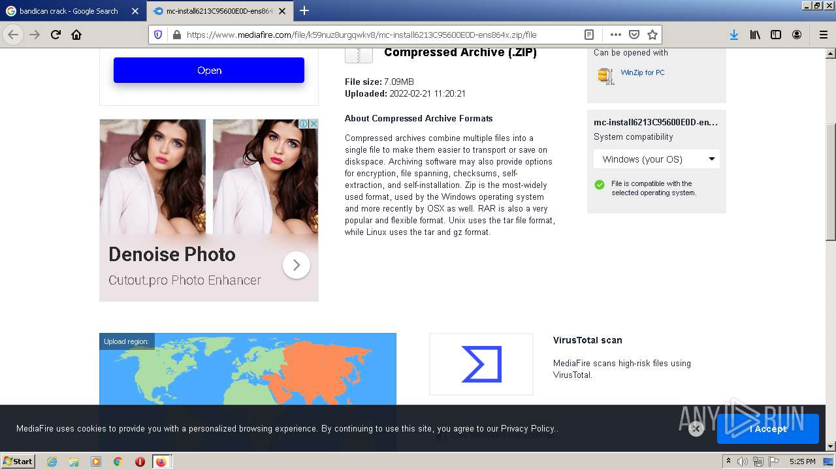
Task: Close the Denoise Photo ad
Action: pos(313,123)
